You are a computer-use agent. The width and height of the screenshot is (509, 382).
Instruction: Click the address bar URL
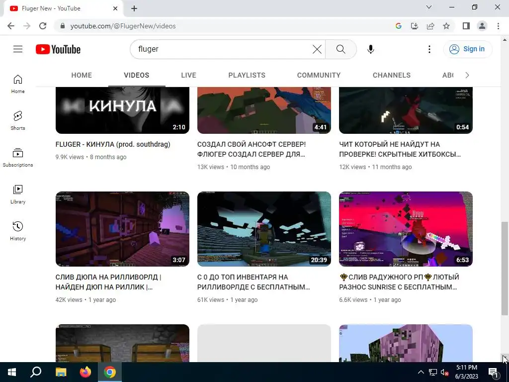point(123,26)
